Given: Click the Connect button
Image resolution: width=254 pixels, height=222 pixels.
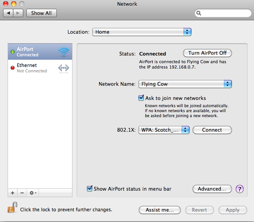Looking at the screenshot, I should tap(212, 130).
